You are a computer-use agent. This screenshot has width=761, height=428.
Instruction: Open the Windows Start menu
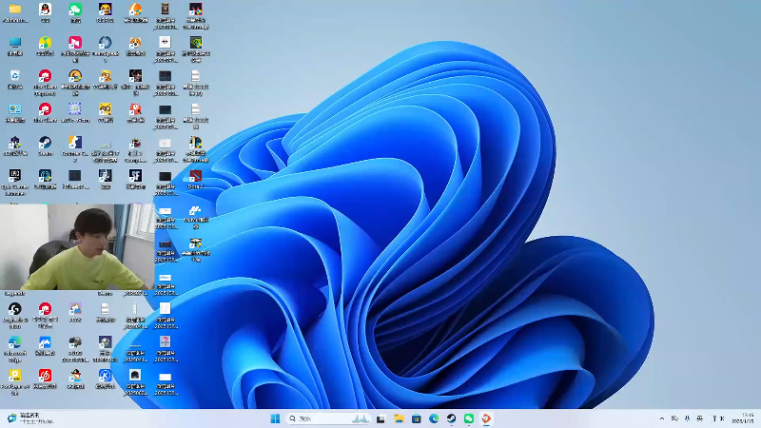tap(275, 418)
